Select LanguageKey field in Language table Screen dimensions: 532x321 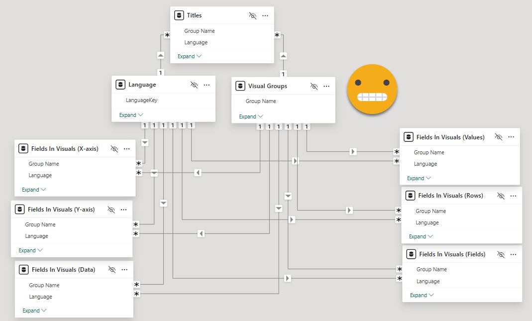click(141, 100)
